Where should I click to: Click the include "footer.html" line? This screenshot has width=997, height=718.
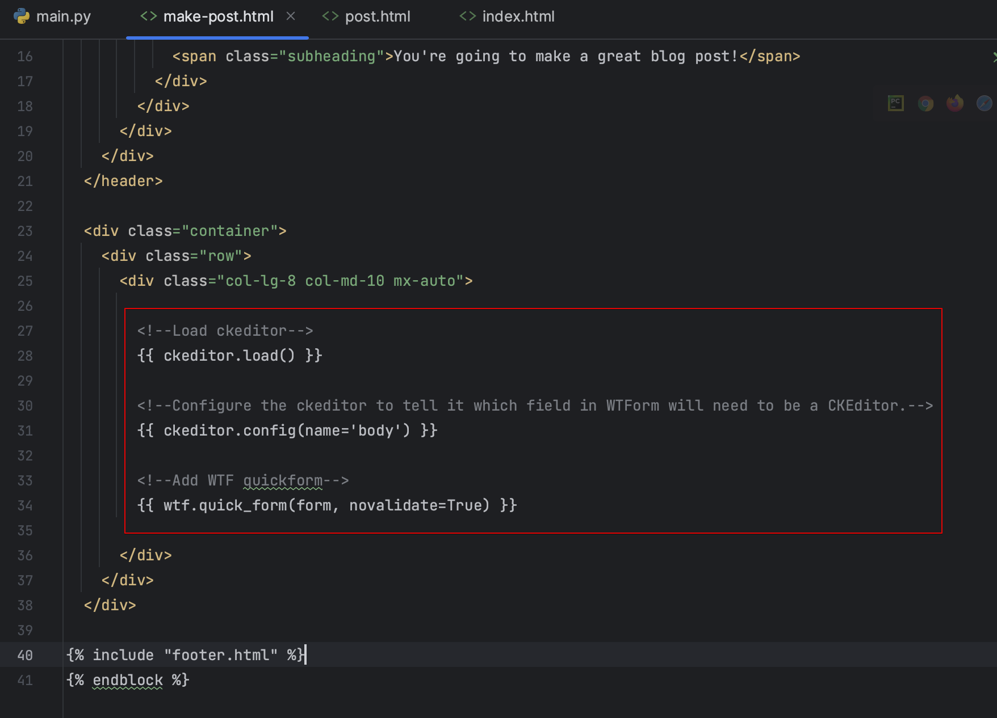click(x=186, y=655)
